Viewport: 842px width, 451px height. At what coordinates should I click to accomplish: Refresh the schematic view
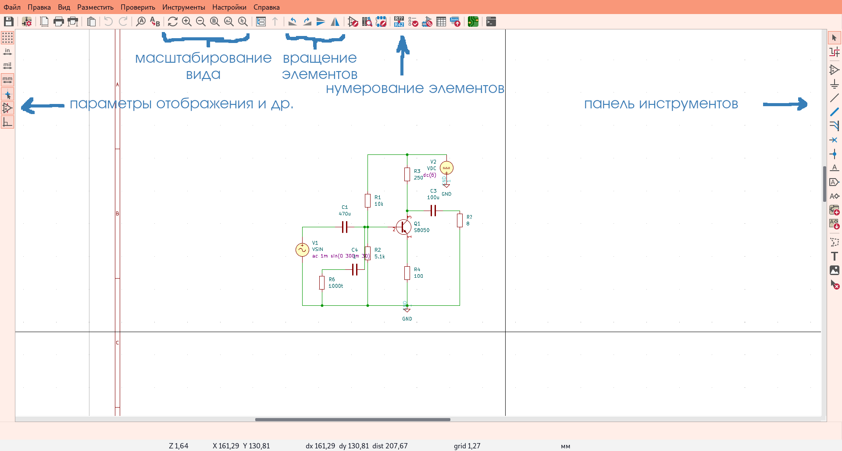pos(173,21)
